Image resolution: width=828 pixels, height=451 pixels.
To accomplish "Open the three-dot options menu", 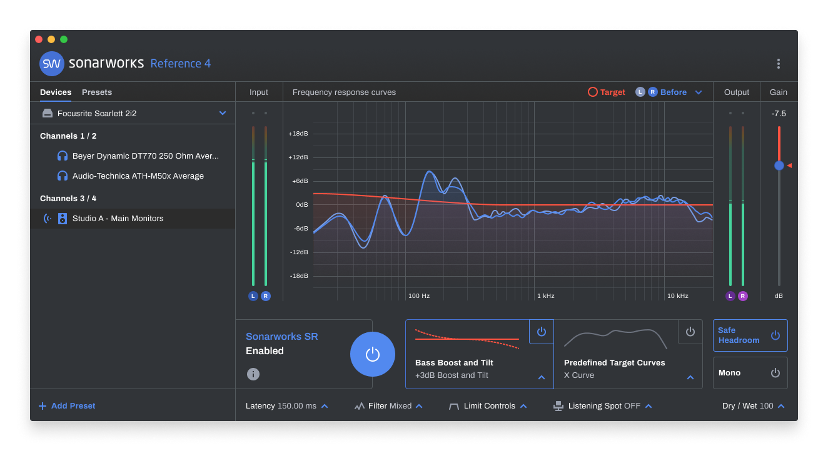I will (778, 64).
